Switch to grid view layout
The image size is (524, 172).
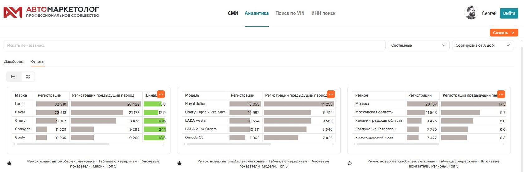(28, 77)
